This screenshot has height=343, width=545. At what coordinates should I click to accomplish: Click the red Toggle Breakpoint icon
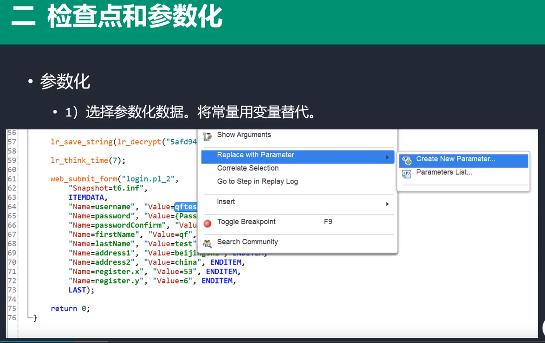point(208,223)
